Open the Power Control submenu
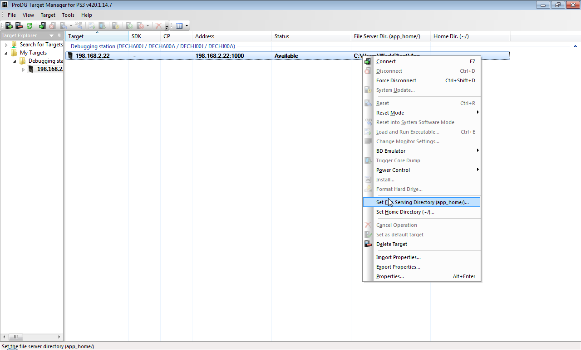 tap(422, 170)
